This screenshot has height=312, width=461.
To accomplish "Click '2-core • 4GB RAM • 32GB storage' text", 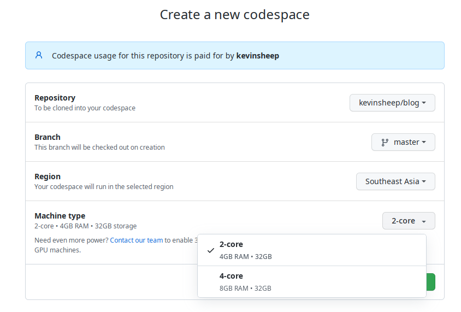I will click(x=86, y=226).
